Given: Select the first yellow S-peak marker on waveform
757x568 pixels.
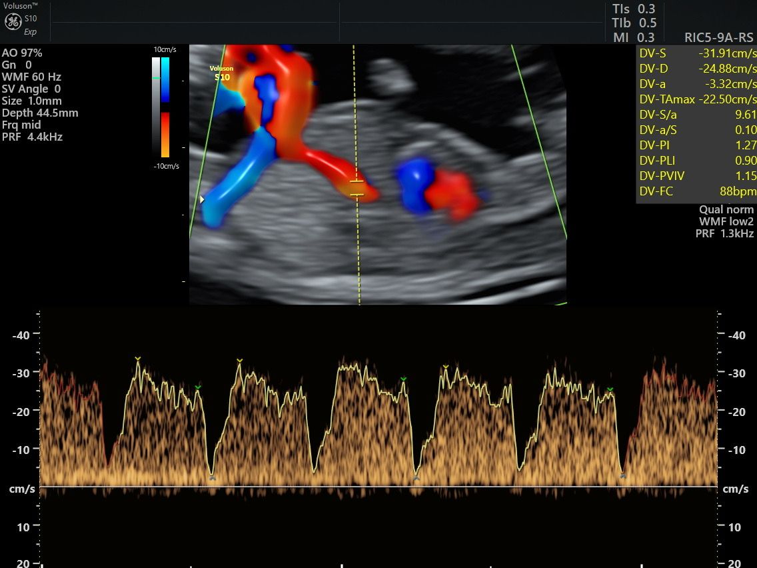Looking at the screenshot, I should coord(138,359).
